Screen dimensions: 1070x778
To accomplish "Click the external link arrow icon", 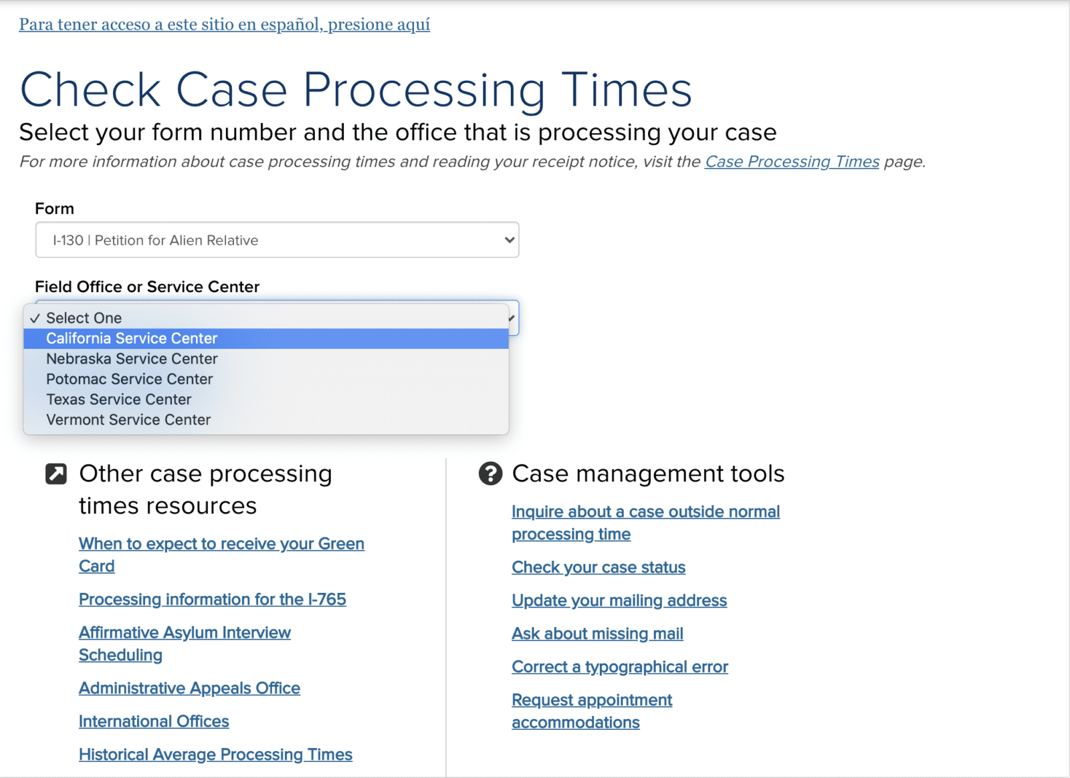I will pyautogui.click(x=56, y=473).
